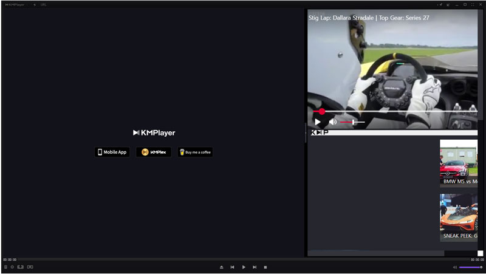Play the Stig Lap video in side panel
The image size is (486, 274).
click(x=318, y=122)
